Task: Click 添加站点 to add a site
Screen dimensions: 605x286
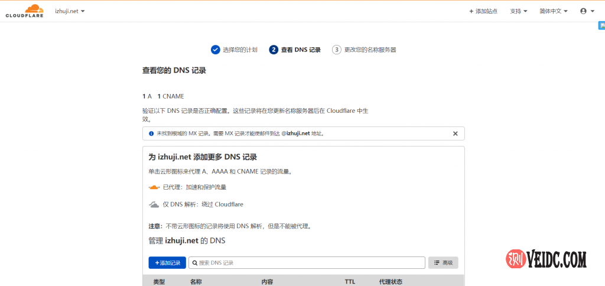Action: pos(483,11)
